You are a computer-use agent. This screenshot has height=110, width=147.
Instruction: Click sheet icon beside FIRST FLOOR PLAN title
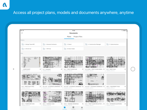tap(83, 69)
